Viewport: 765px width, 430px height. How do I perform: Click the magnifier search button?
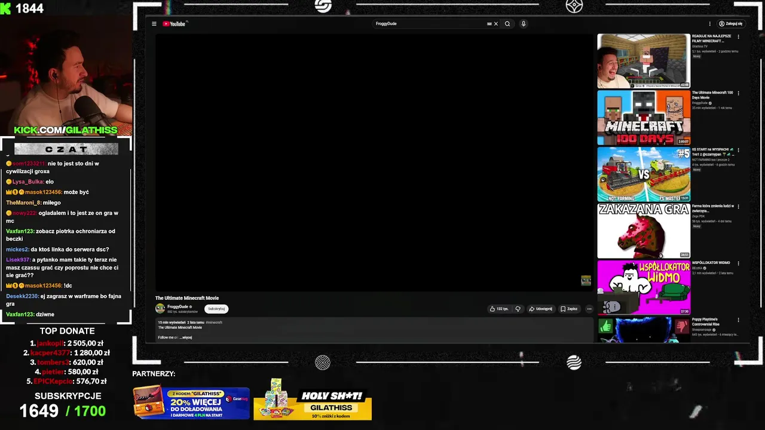(507, 24)
